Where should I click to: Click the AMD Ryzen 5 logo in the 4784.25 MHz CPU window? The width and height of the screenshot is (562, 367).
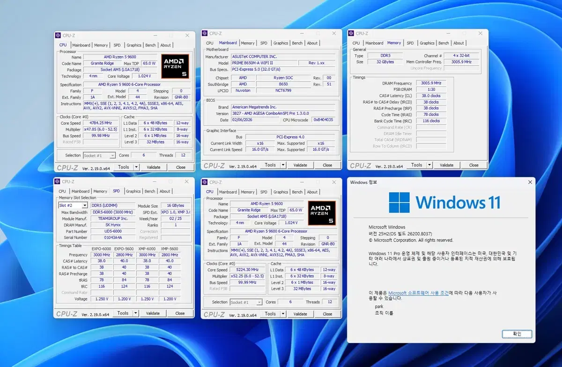pyautogui.click(x=175, y=66)
